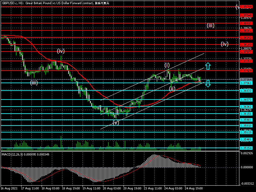256x192 pixels.
Task: Click the 20 Aug 19:00 time label
Action: point(132,188)
